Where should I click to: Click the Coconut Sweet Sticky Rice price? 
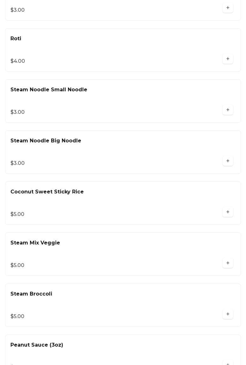coord(17,214)
